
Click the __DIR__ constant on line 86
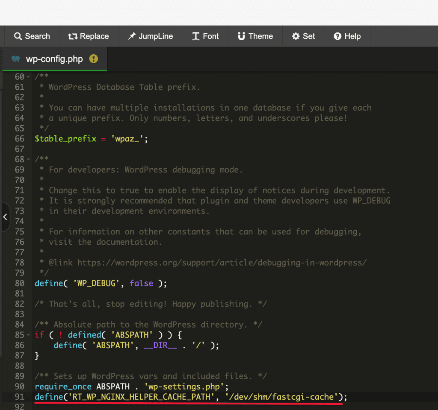click(160, 345)
